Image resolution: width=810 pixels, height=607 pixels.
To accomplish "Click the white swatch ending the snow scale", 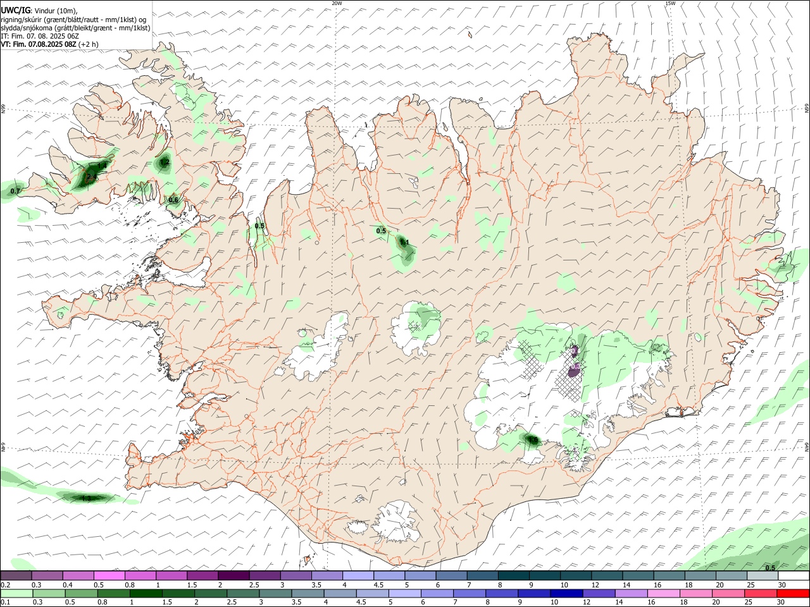I will [x=794, y=576].
